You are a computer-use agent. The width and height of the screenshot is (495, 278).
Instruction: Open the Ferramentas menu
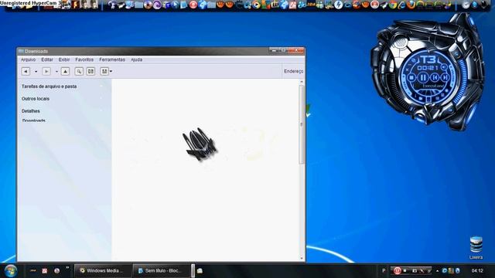[x=112, y=59]
